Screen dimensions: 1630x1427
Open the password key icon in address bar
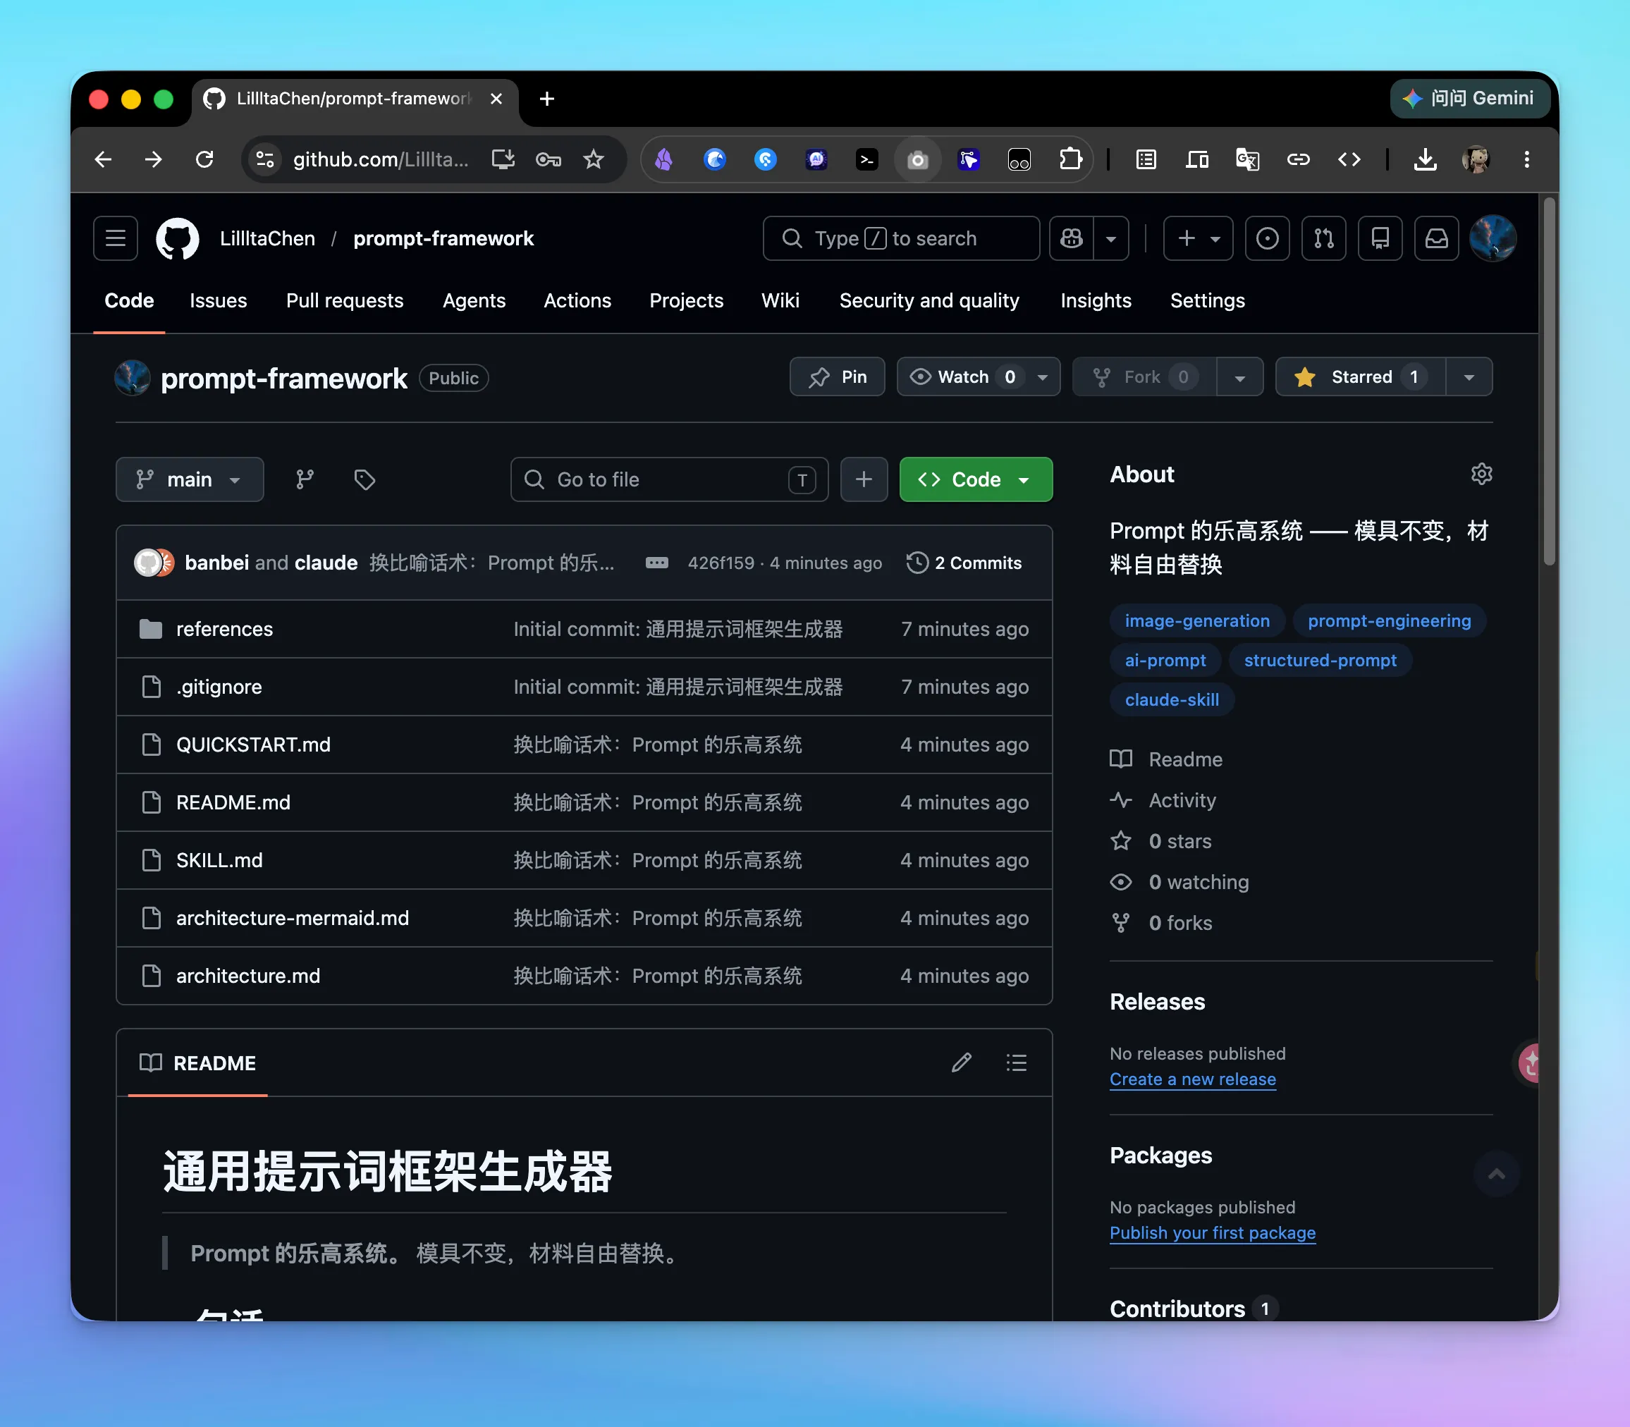click(549, 159)
